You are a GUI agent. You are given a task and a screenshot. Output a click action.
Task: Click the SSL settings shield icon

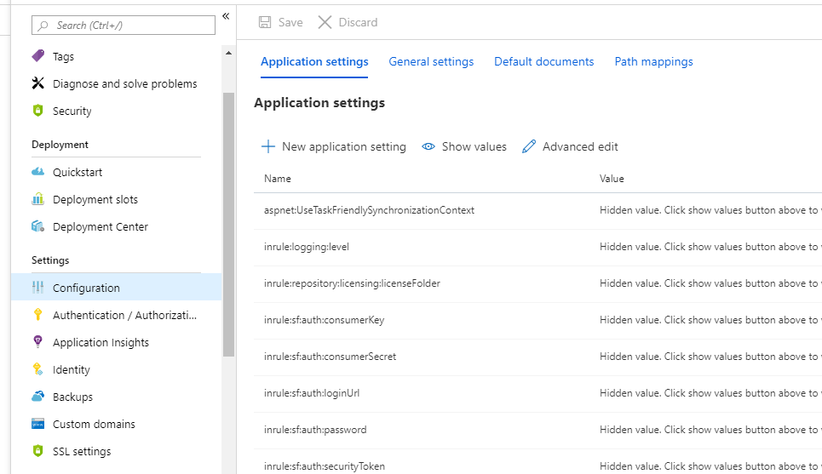[37, 450]
